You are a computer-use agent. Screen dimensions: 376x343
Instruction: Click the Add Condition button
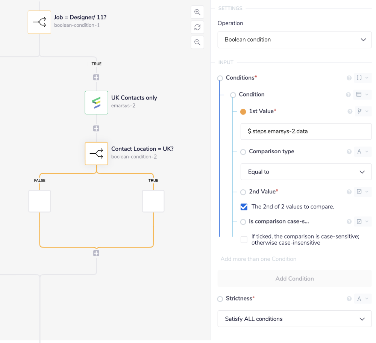pyautogui.click(x=295, y=279)
